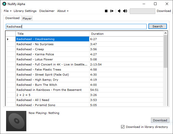Screen dimensions: 173x134
Task: Maximize the Nullify Alpha window
Action: tap(155, 4)
